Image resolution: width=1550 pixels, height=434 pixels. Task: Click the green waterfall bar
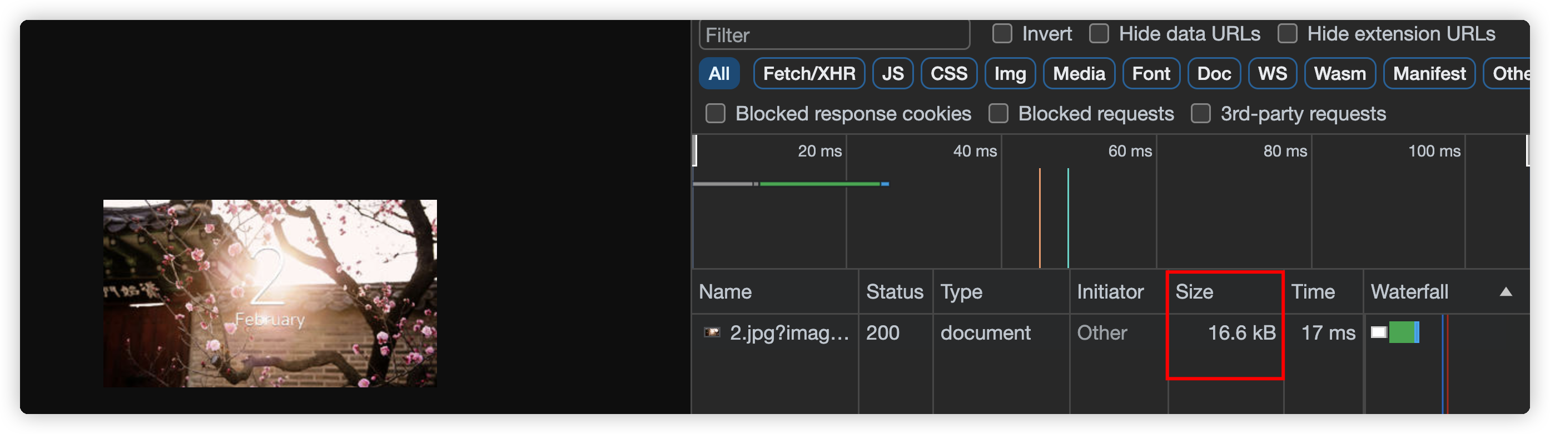tap(1402, 332)
